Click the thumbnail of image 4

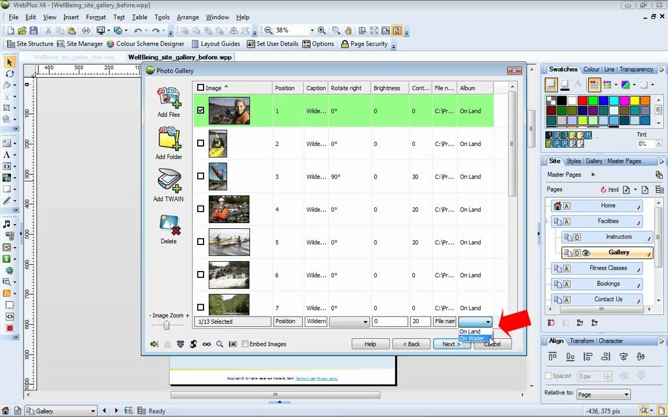click(x=229, y=209)
